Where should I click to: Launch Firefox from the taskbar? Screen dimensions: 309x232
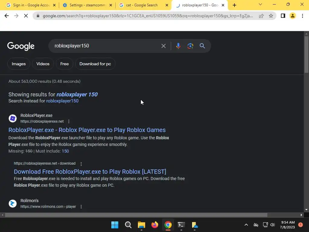tap(155, 225)
